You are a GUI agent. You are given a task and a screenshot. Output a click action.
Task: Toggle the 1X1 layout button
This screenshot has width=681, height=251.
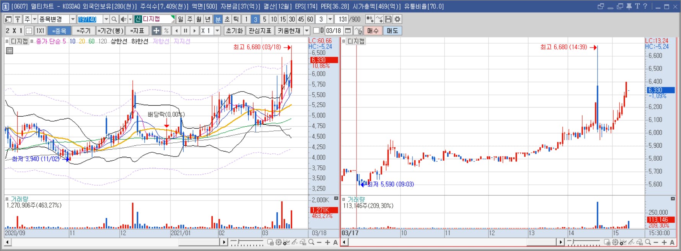(40, 31)
